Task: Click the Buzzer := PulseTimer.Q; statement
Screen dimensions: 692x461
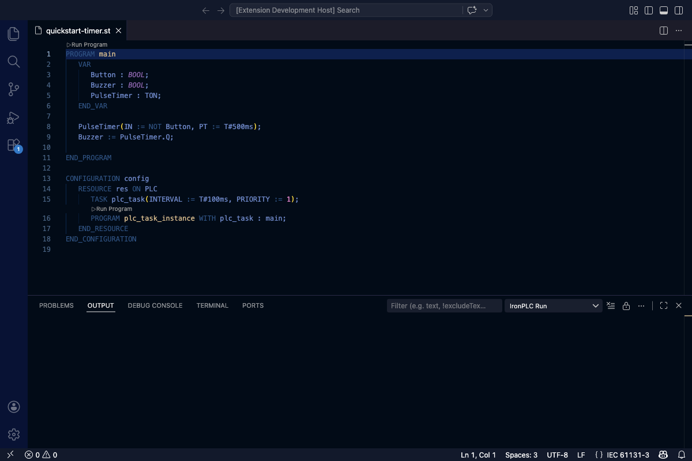Action: (x=126, y=137)
